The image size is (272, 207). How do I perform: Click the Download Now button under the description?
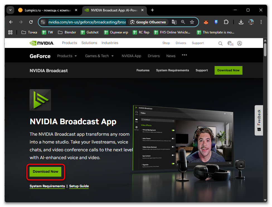tap(45, 172)
